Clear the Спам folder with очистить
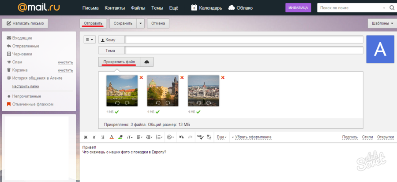The width and height of the screenshot is (397, 182). tap(65, 62)
